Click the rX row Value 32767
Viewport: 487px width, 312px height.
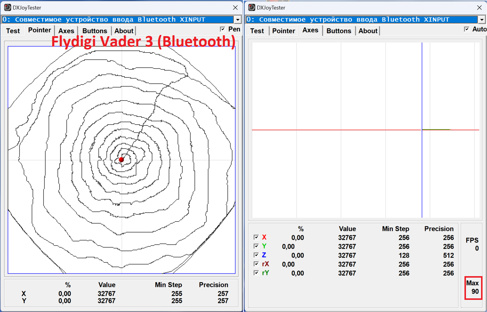pos(347,264)
